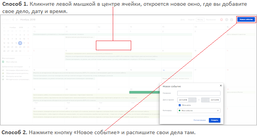Go to next month with right arrow
The image size is (257, 138).
(x=17, y=20)
